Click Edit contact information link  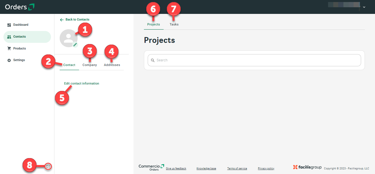[82, 83]
